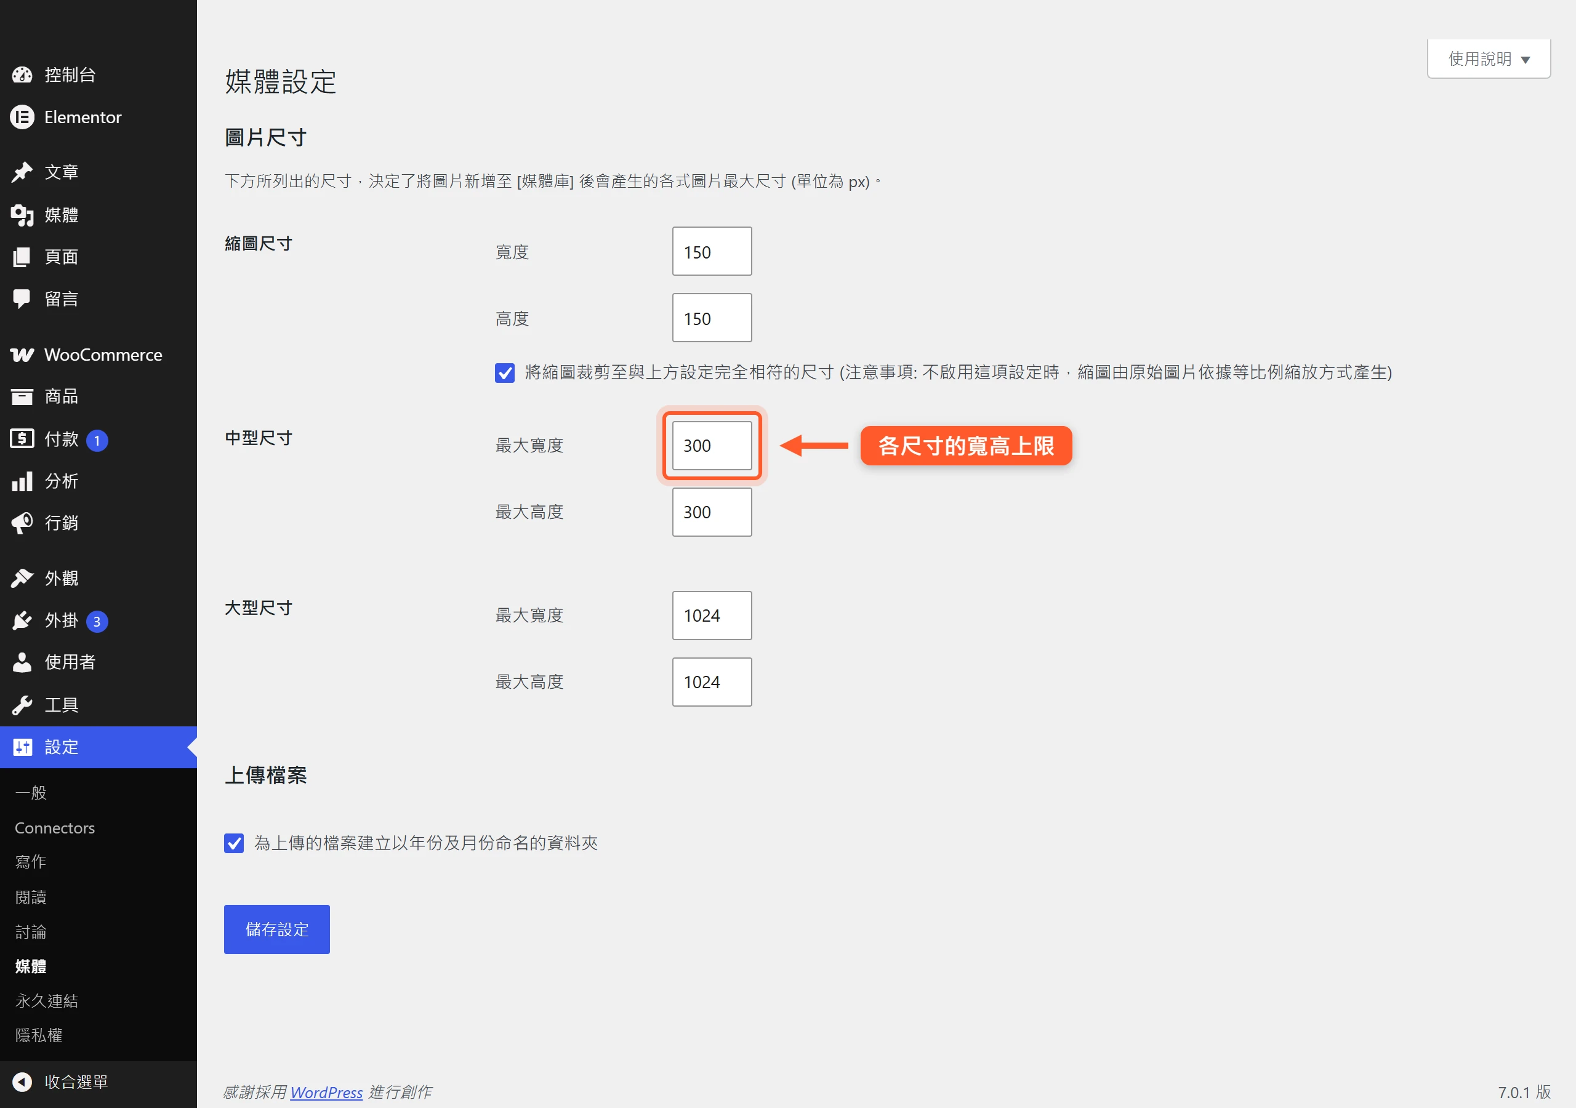Click the 行銷 megaphone icon
The width and height of the screenshot is (1576, 1108).
22,523
